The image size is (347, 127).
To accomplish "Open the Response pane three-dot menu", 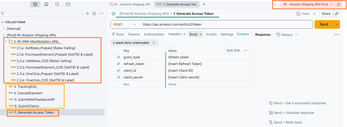I will click(337, 35).
